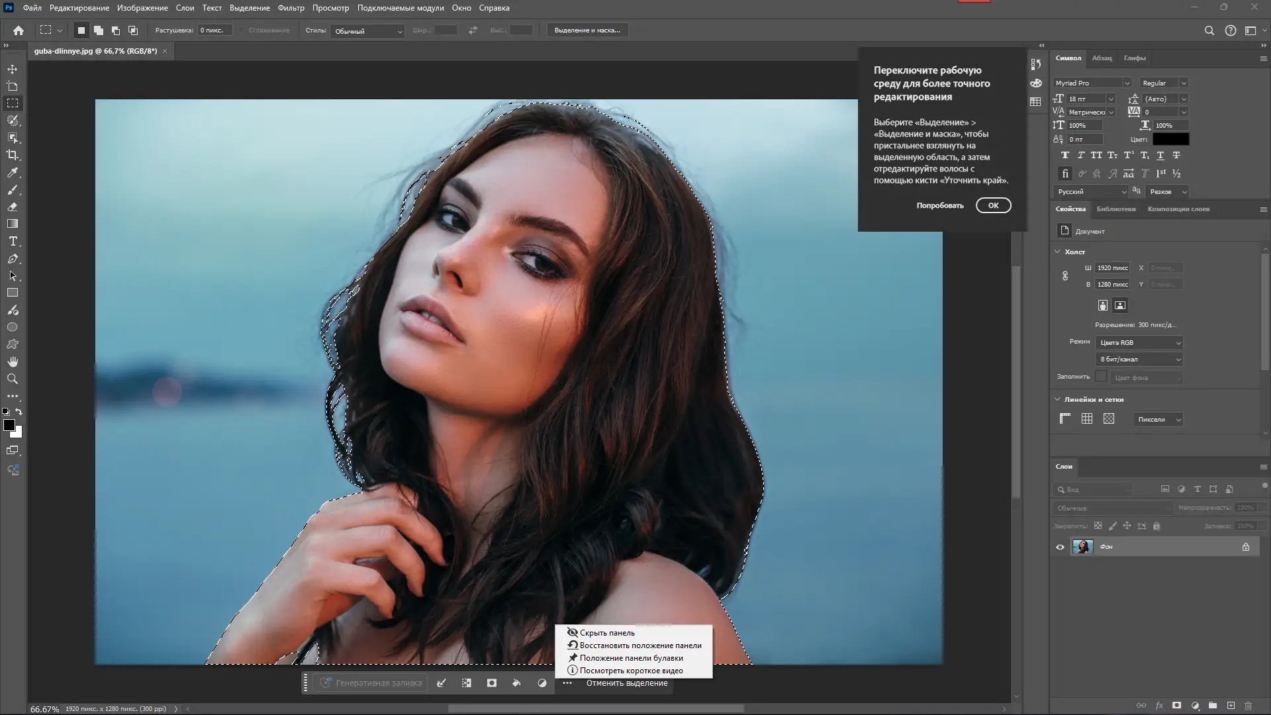The height and width of the screenshot is (715, 1271).
Task: Choose Скрыть панель from the context menu
Action: pyautogui.click(x=606, y=633)
